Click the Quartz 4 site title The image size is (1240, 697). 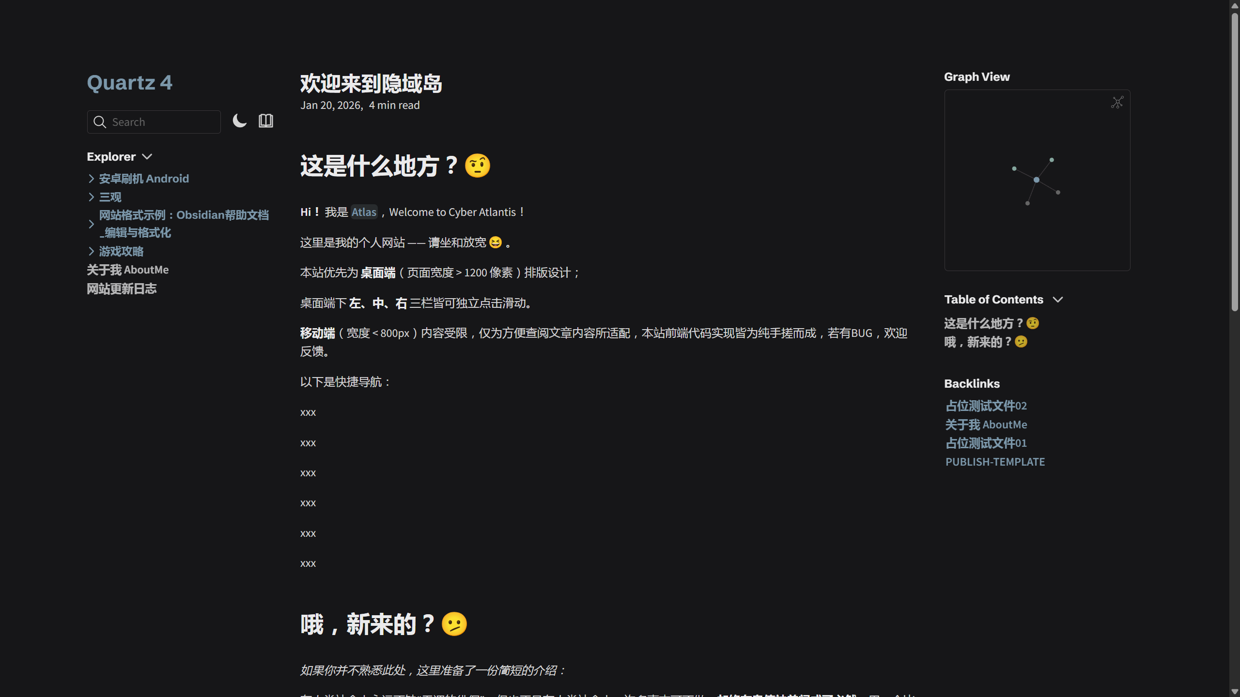tap(129, 83)
